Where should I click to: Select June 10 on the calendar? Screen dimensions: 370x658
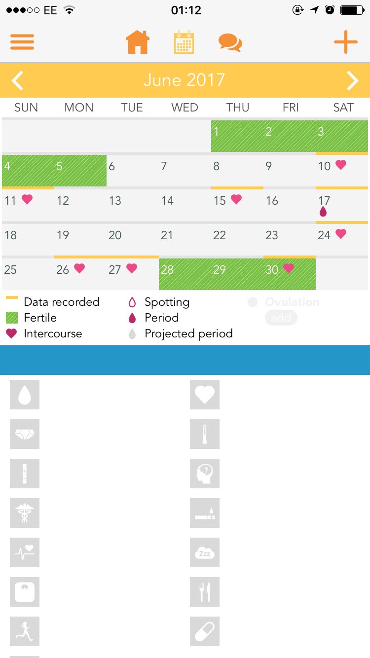[341, 170]
